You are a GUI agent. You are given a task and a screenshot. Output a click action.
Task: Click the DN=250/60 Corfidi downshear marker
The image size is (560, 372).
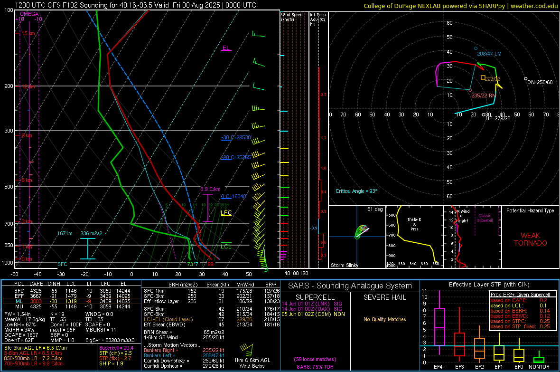click(x=526, y=79)
